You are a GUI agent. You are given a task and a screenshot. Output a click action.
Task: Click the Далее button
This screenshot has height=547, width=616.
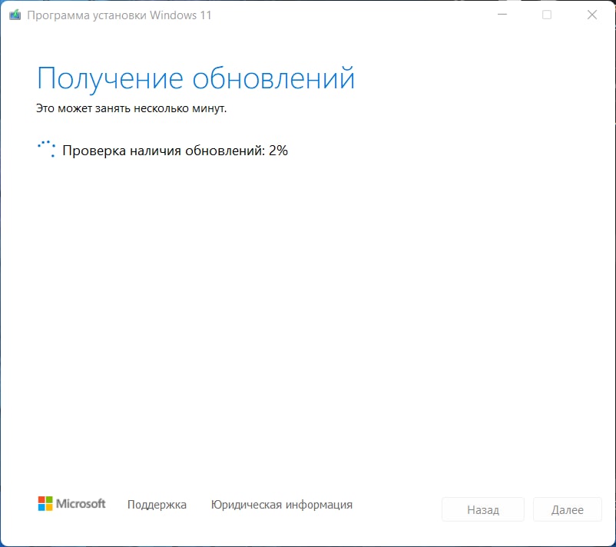[568, 509]
